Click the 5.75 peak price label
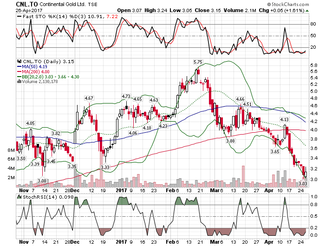325x246 pixels. click(x=198, y=62)
